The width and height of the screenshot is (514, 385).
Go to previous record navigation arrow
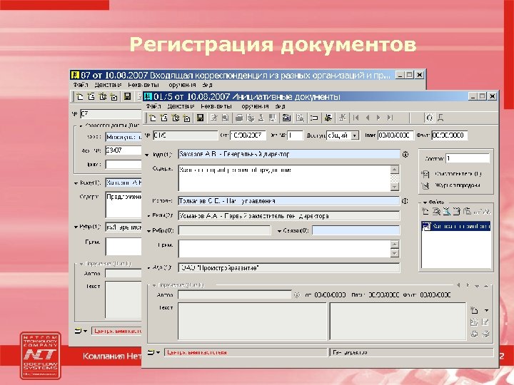[368, 118]
